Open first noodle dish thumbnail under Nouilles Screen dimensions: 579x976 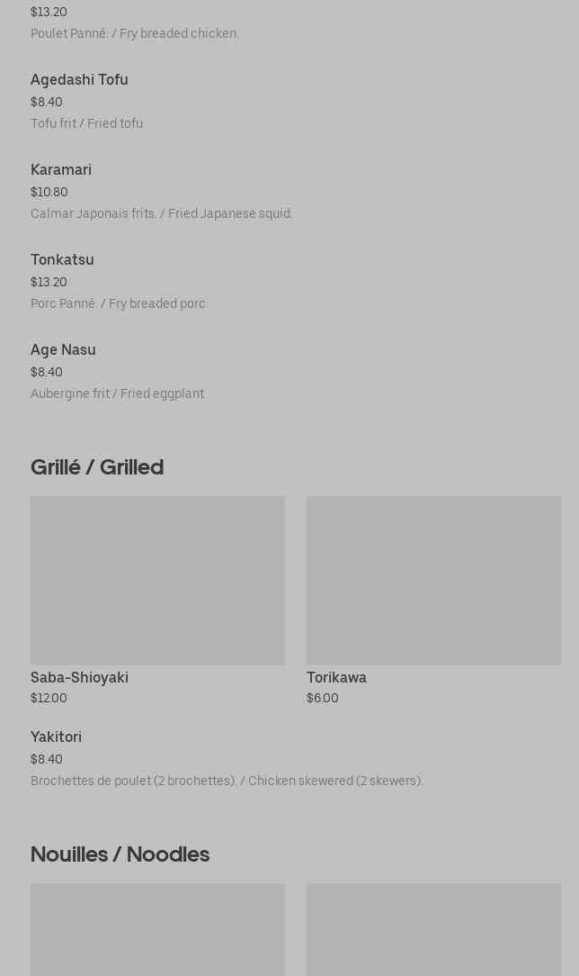pyautogui.click(x=157, y=929)
